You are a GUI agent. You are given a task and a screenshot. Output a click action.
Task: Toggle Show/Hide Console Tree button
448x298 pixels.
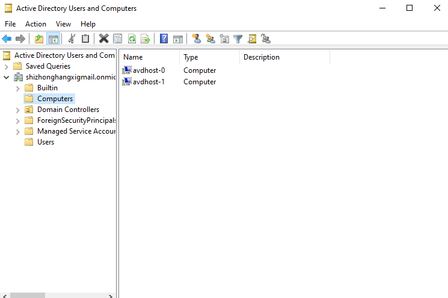click(x=54, y=39)
